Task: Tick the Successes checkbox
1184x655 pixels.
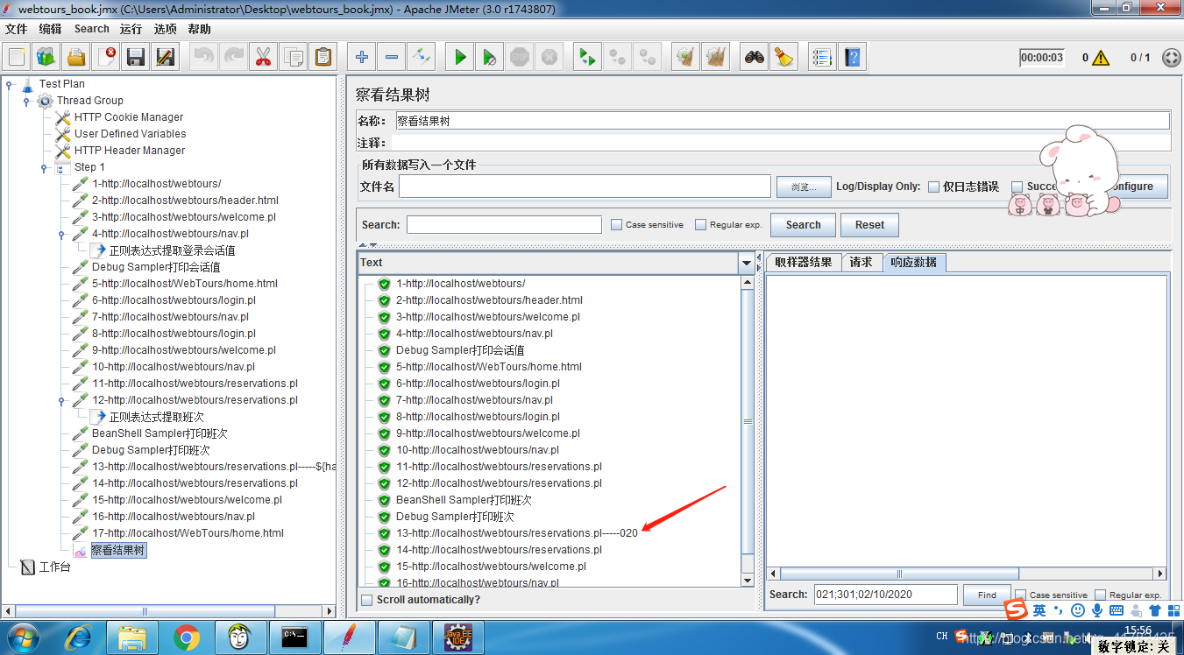Action: [1017, 187]
